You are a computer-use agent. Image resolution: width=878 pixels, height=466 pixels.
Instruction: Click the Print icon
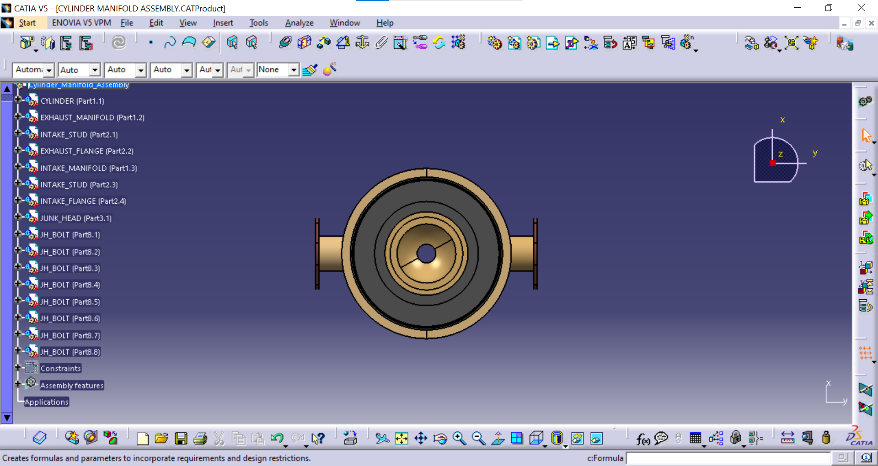point(200,439)
